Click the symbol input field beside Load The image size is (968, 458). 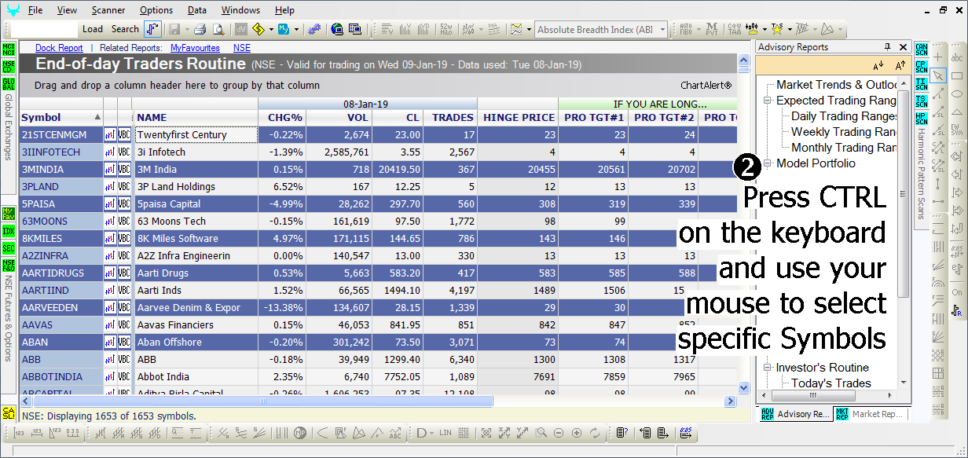click(46, 29)
